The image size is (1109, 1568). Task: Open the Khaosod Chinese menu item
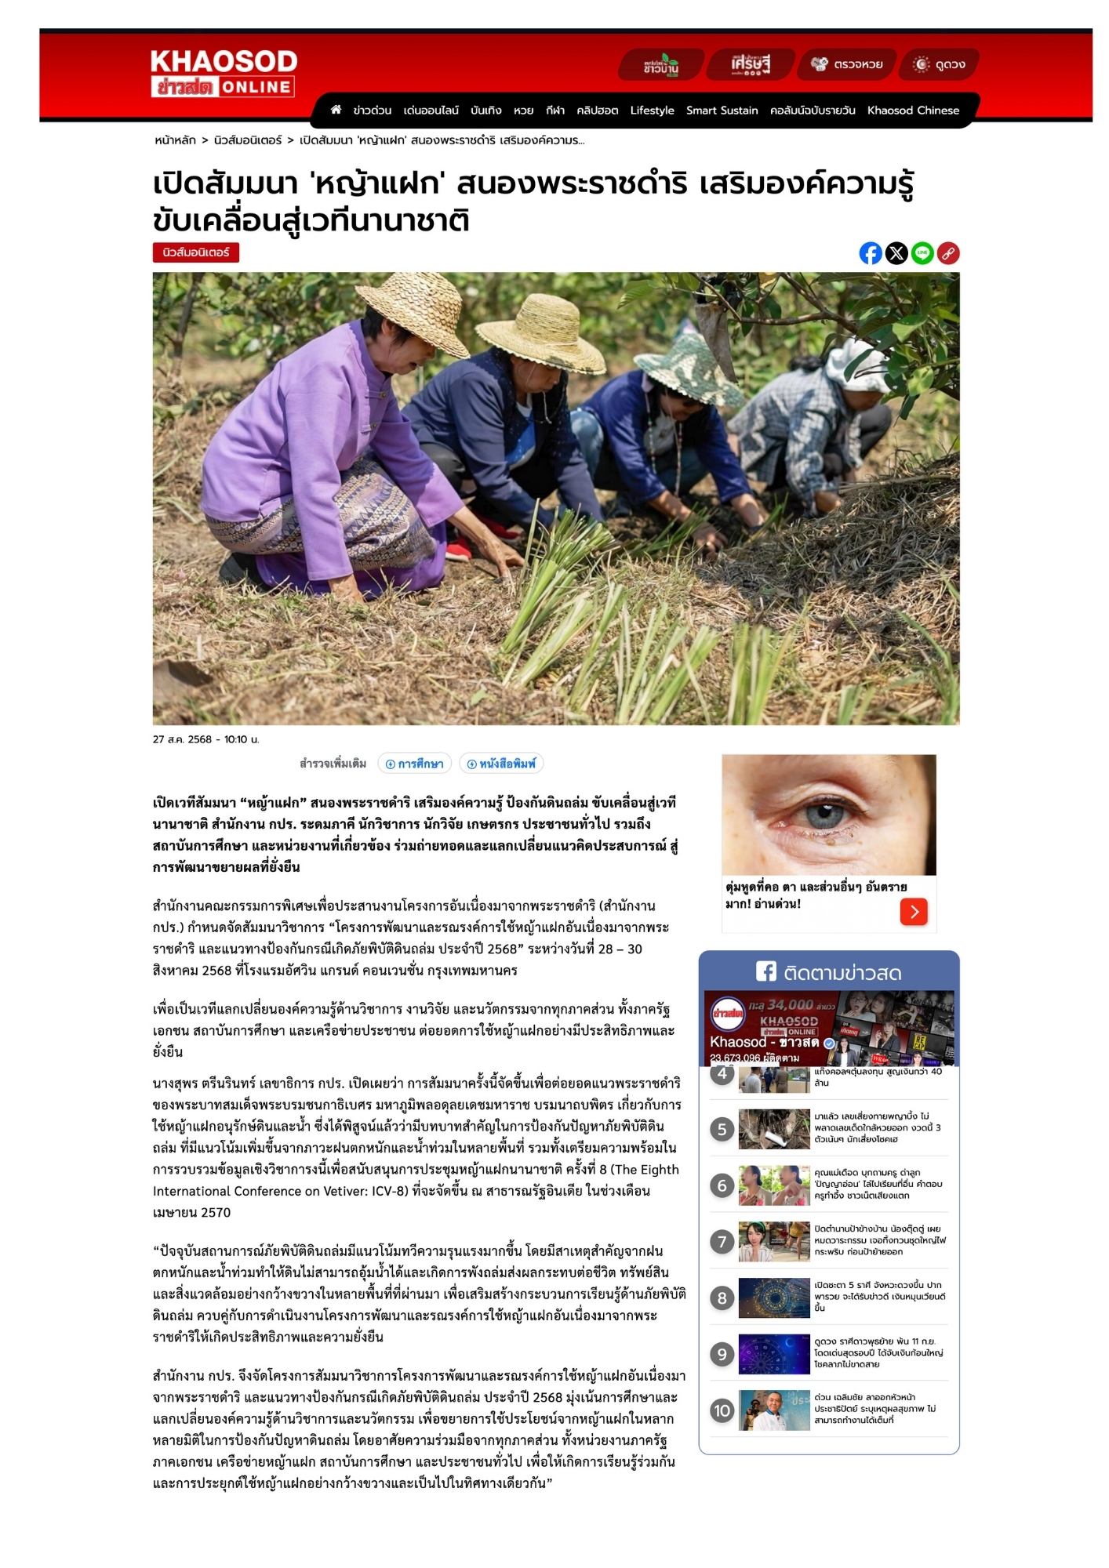click(913, 111)
